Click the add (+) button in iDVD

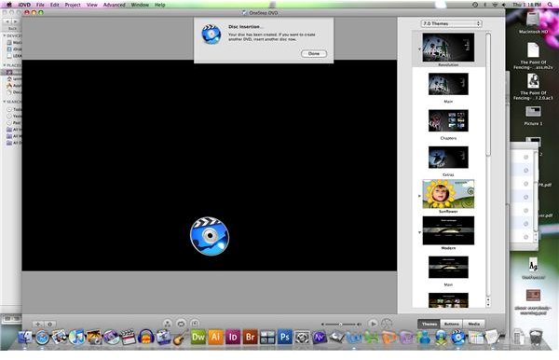(x=38, y=324)
